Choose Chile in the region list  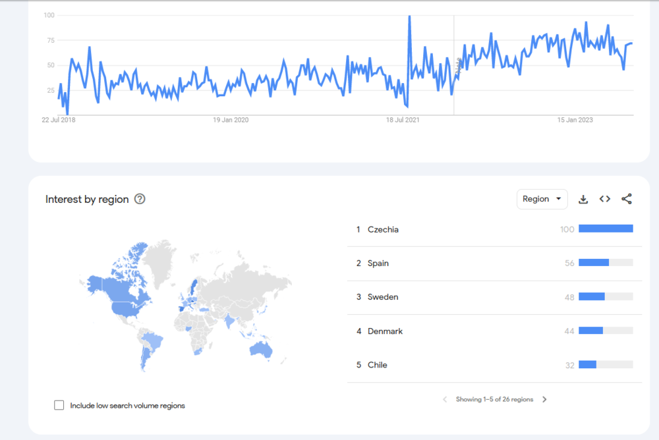click(x=378, y=365)
